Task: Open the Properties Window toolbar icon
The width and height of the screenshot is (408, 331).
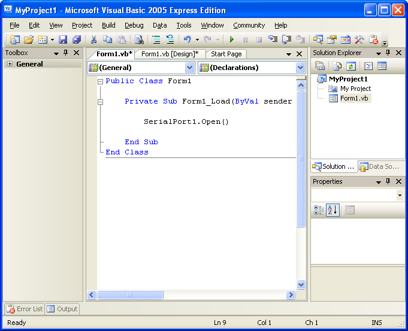Action: [331, 40]
